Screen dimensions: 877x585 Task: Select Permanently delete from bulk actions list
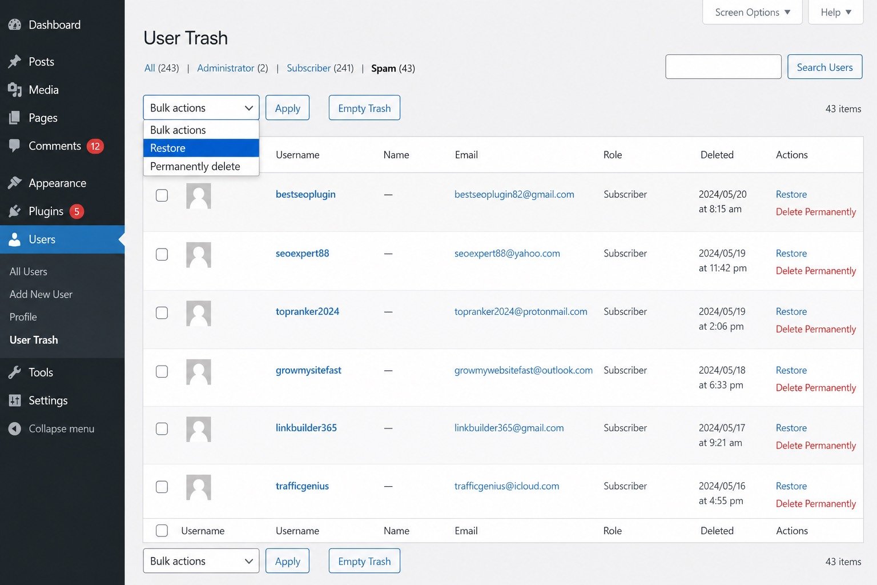(201, 166)
